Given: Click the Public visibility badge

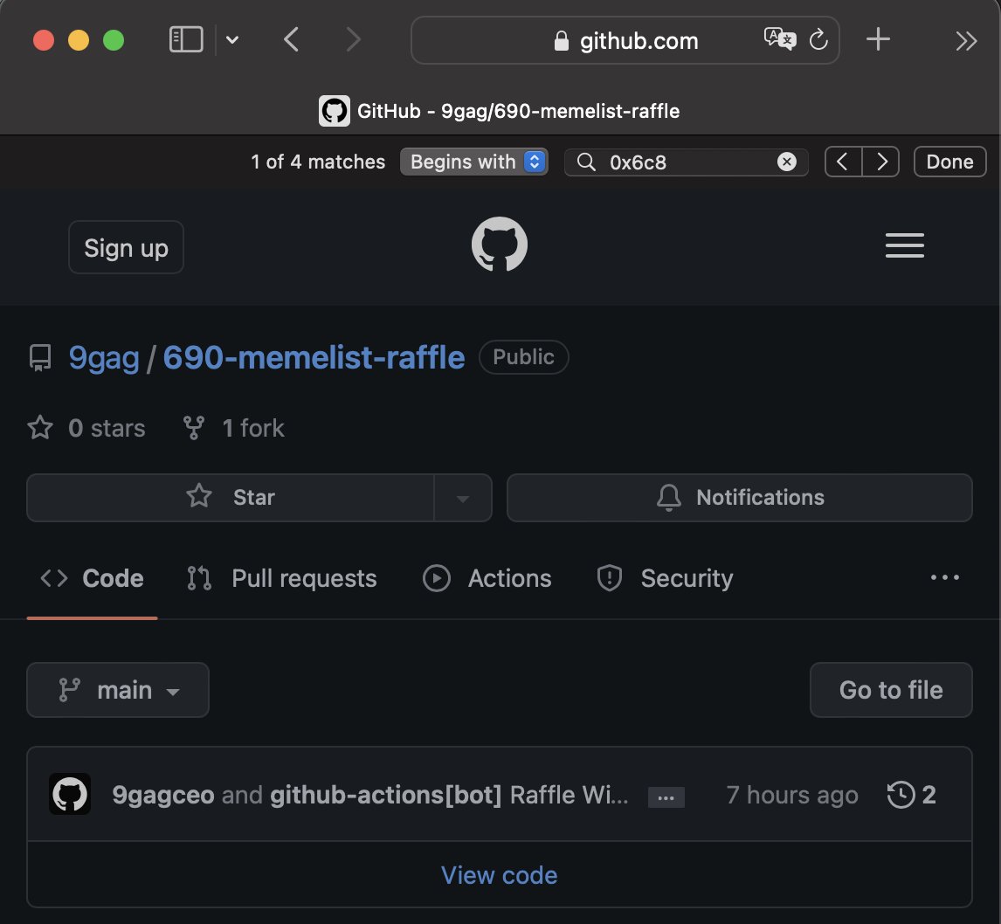Looking at the screenshot, I should (x=523, y=356).
